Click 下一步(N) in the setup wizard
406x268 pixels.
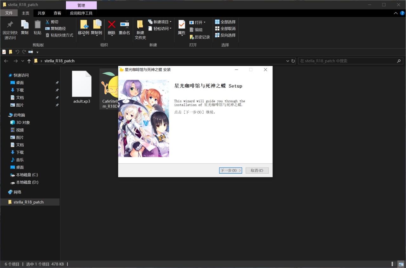[x=231, y=171]
